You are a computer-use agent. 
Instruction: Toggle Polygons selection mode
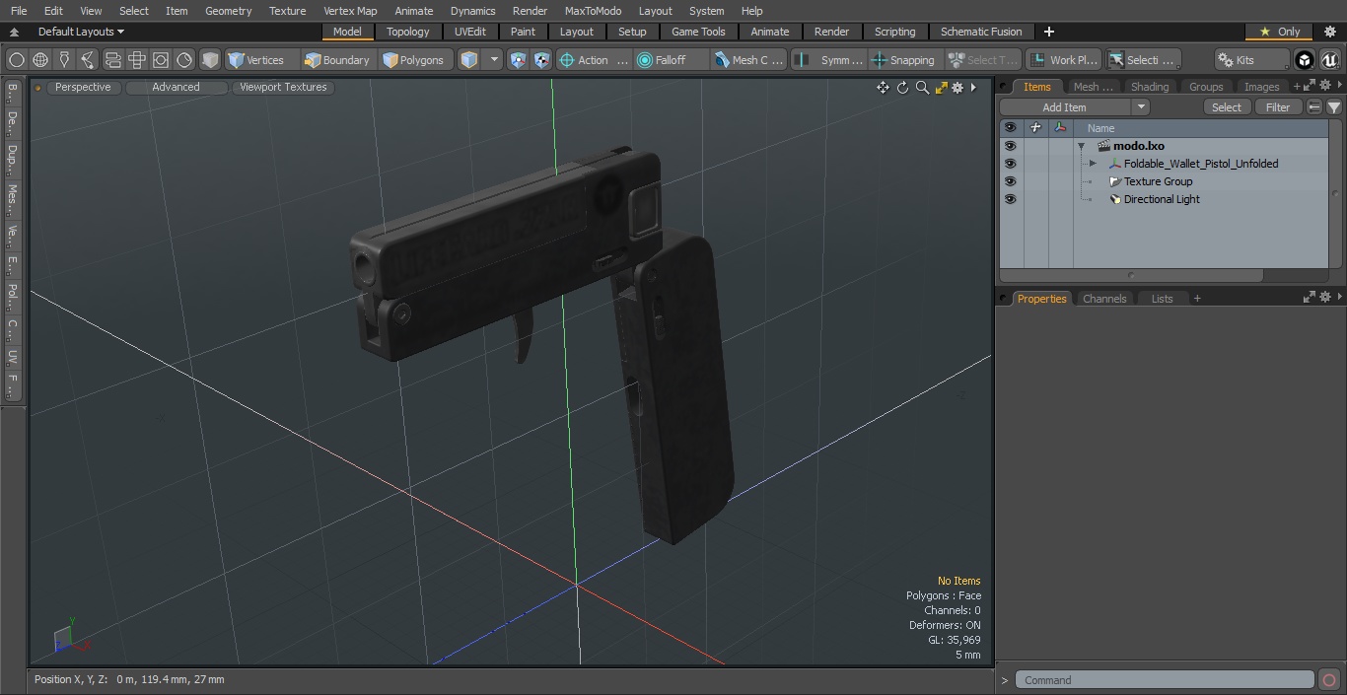413,60
